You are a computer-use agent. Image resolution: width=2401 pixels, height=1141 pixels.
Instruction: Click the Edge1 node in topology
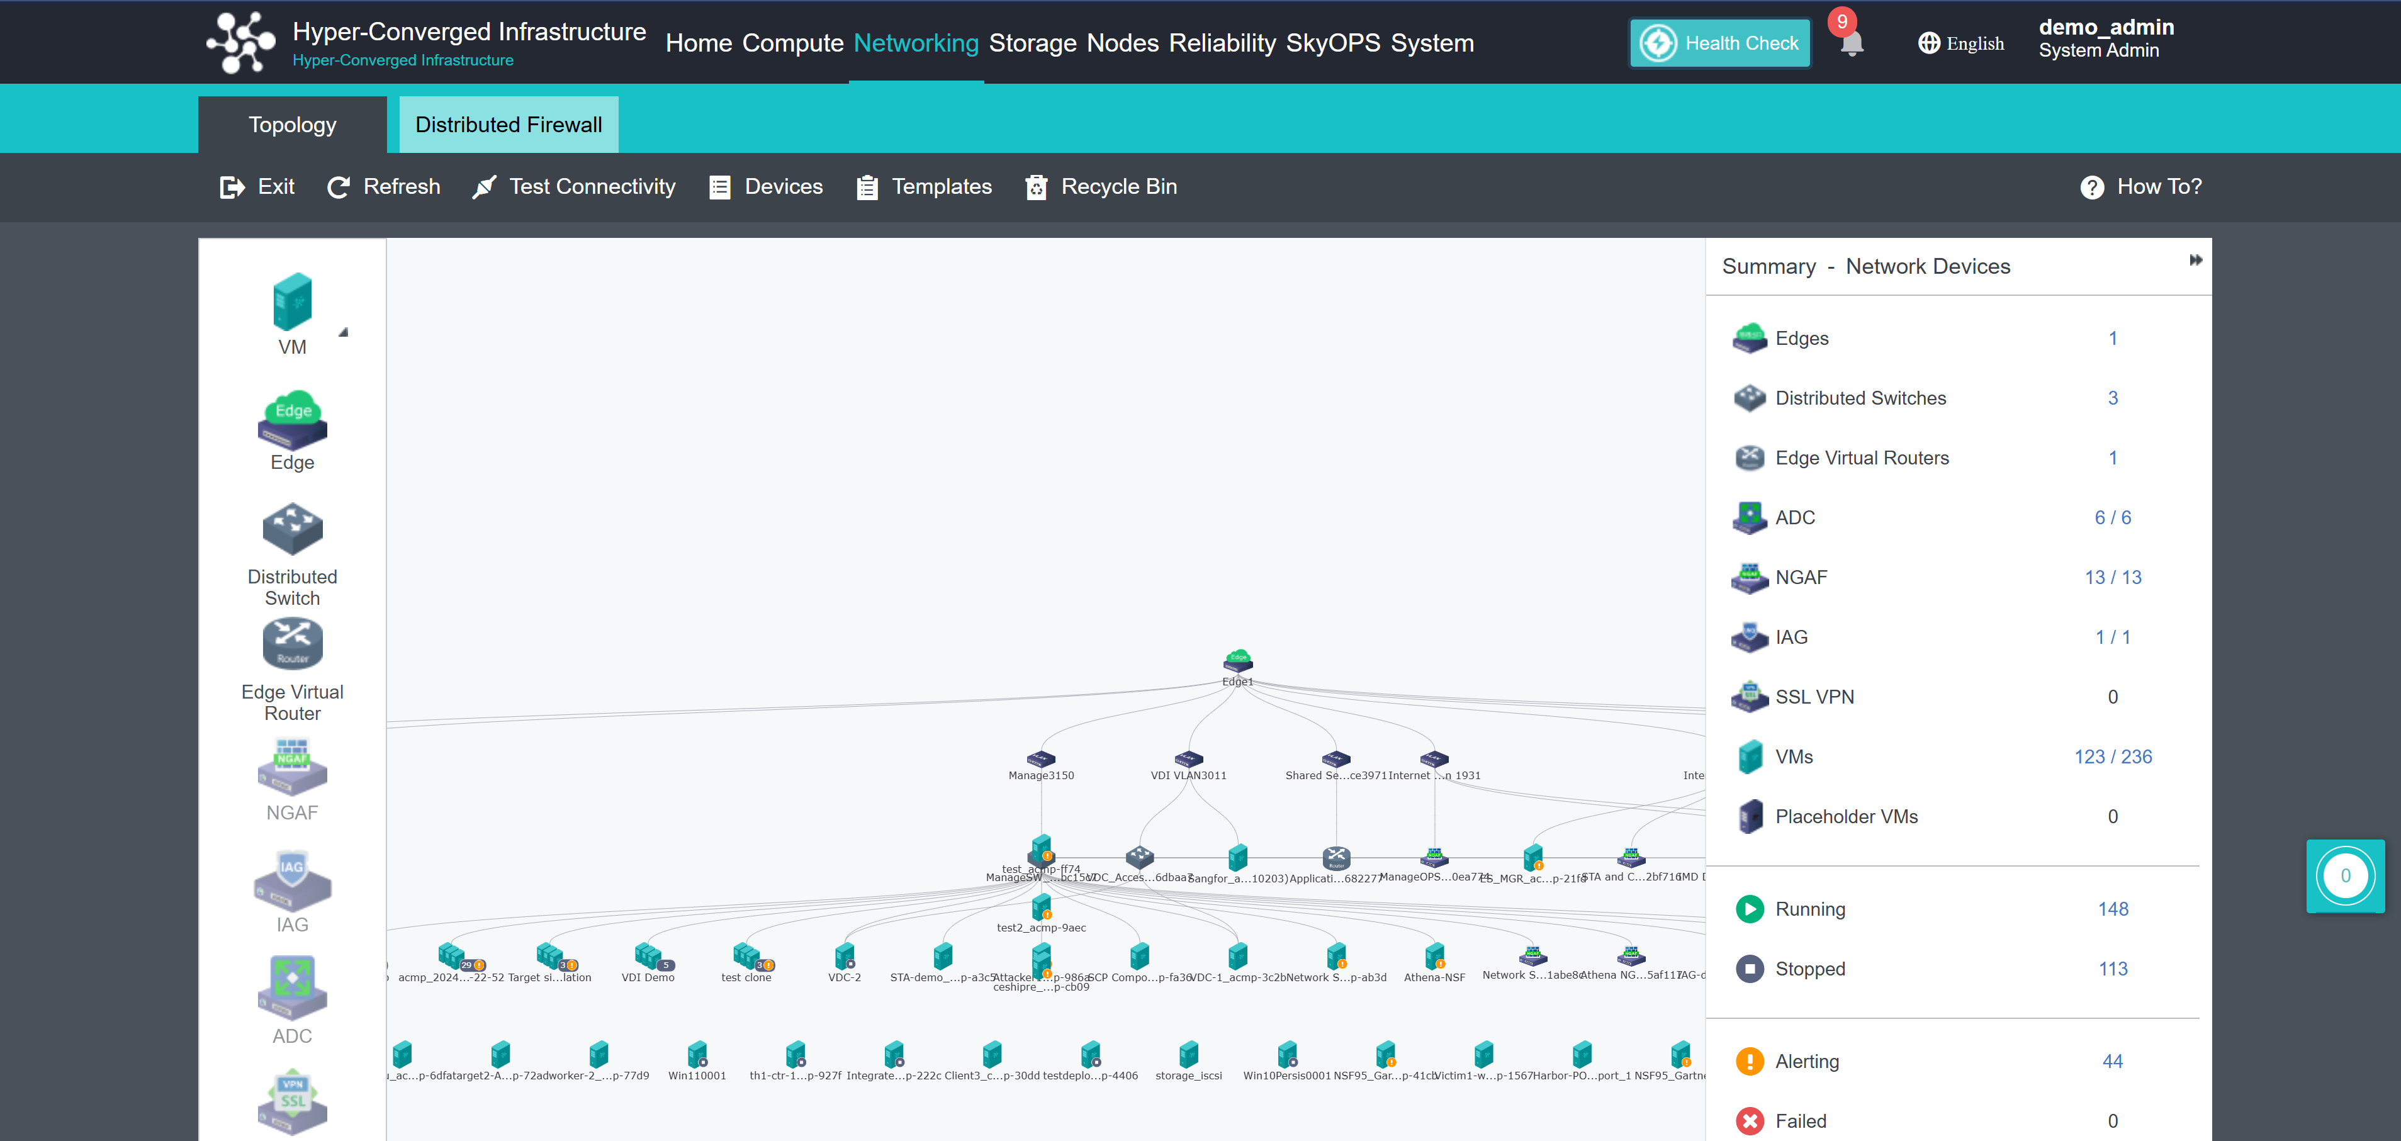click(1238, 663)
